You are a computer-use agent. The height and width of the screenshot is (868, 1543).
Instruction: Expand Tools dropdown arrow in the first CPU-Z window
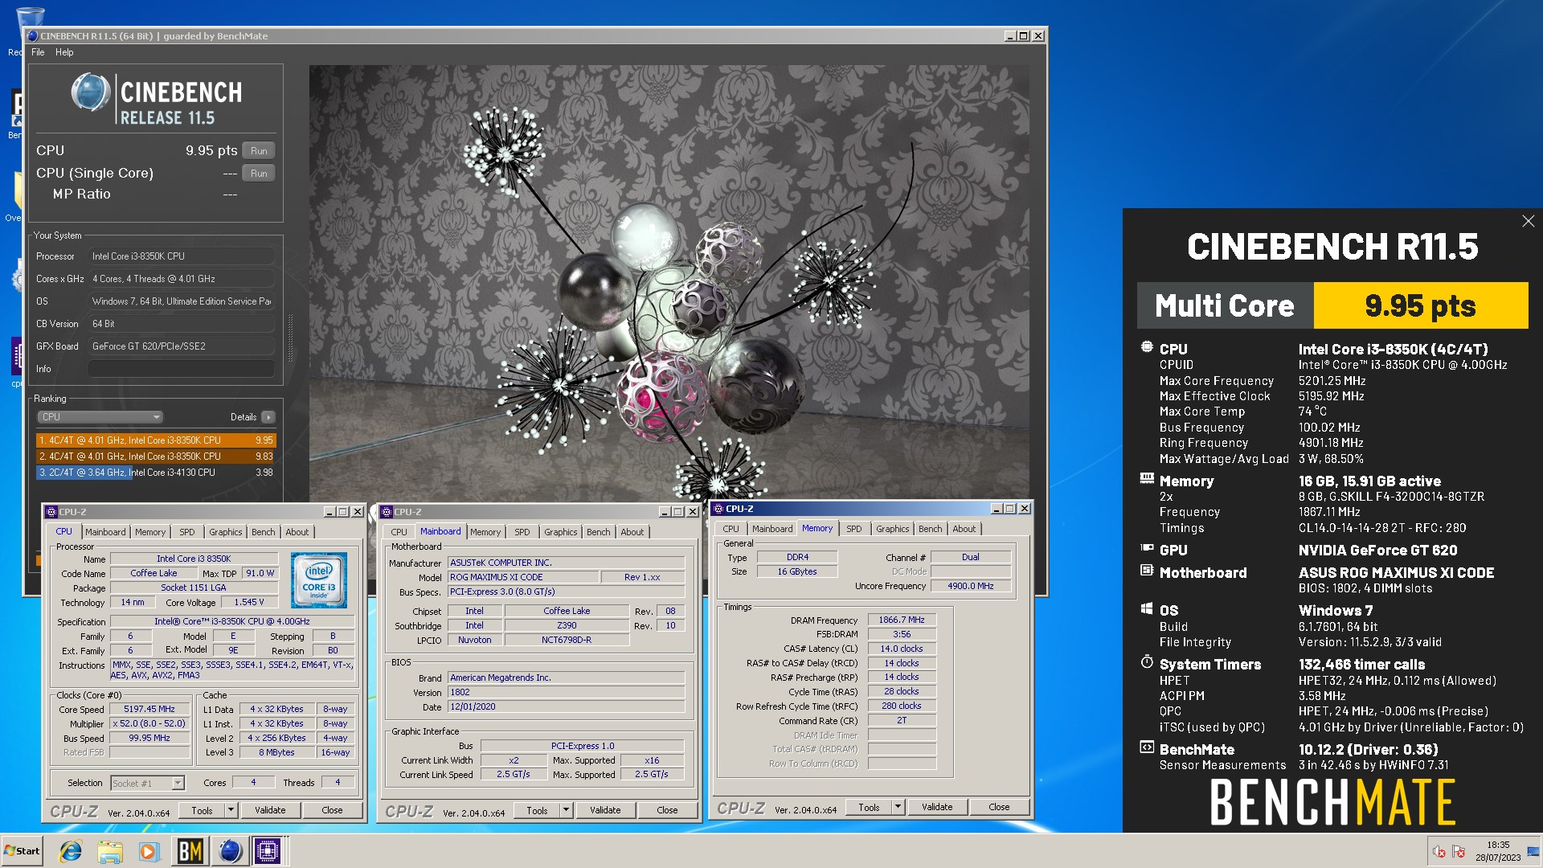coord(231,810)
